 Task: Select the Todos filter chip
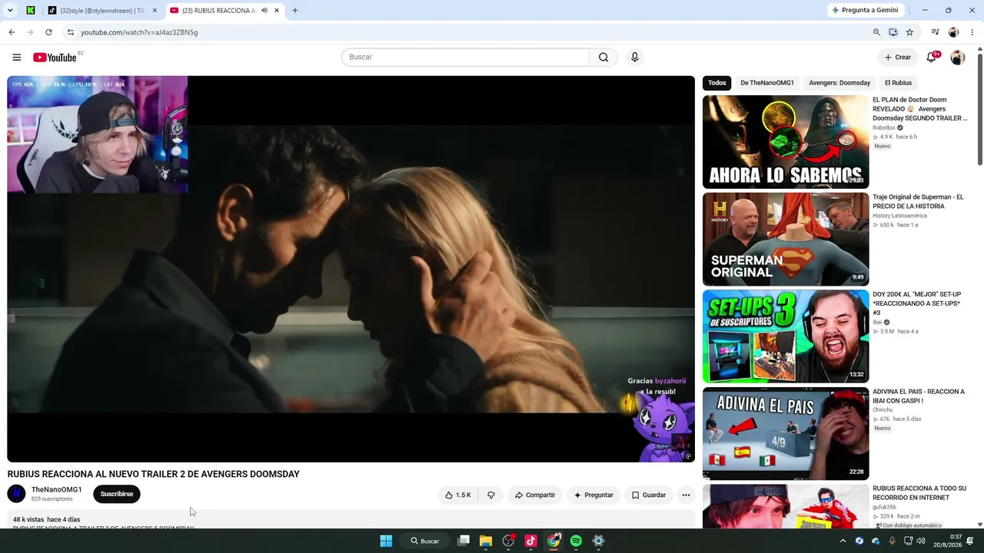pyautogui.click(x=716, y=83)
